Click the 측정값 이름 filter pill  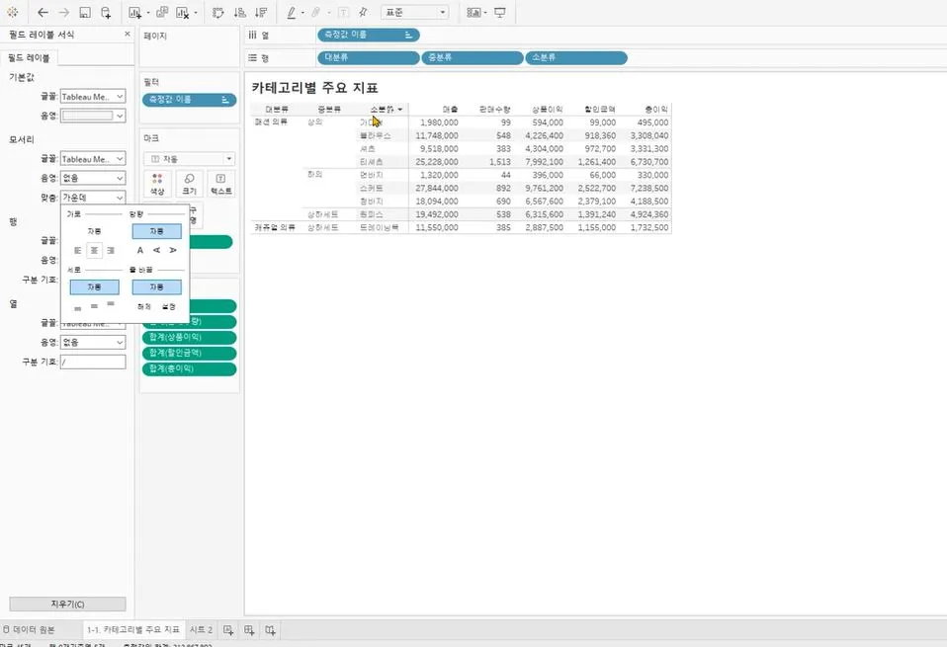pyautogui.click(x=189, y=100)
